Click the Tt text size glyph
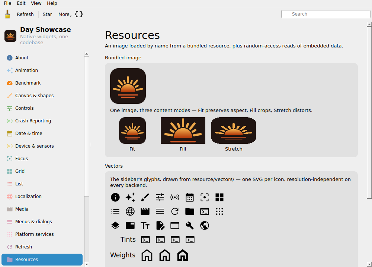Screen dimensions: 372x267 click(x=145, y=225)
